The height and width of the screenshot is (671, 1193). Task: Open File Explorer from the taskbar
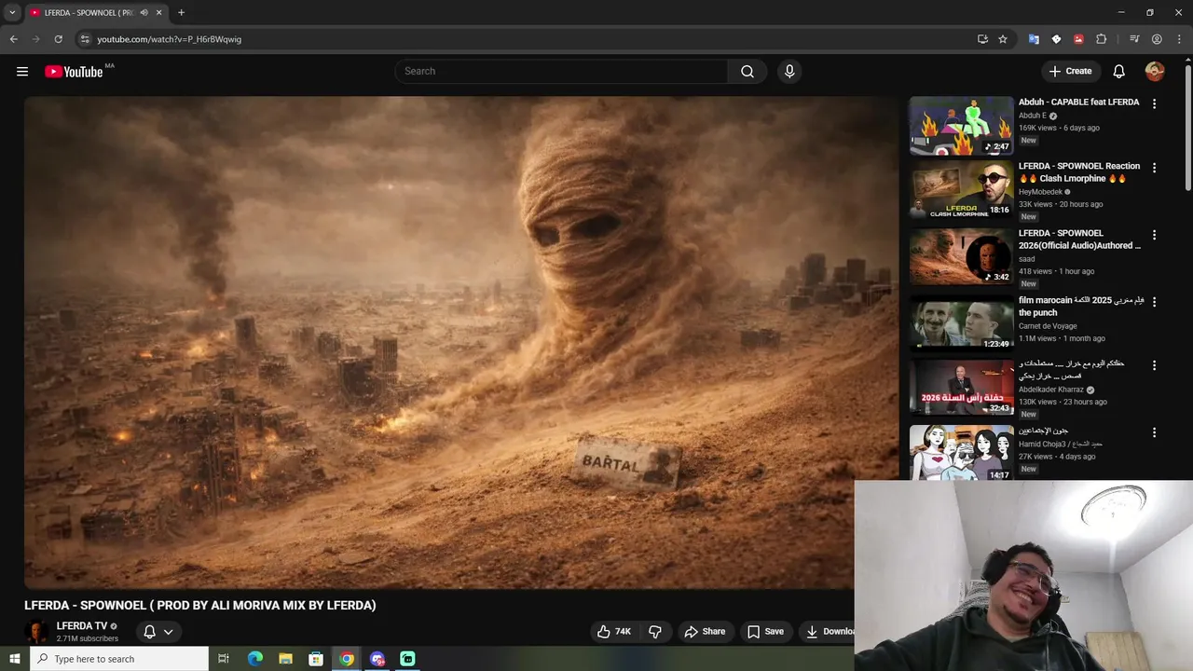[285, 659]
